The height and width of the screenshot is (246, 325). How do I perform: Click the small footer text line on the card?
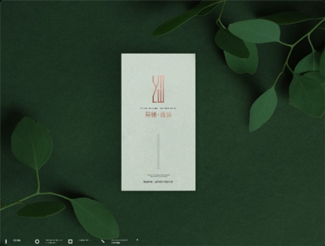[158, 182]
